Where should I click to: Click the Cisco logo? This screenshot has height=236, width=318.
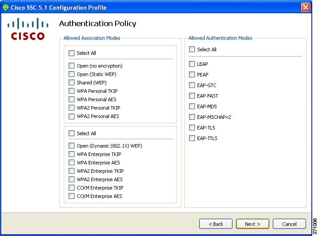28,29
